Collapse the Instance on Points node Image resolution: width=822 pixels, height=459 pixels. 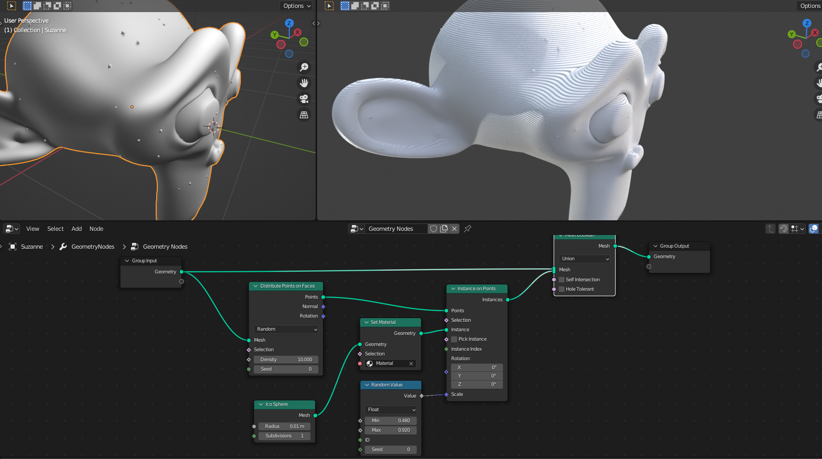[453, 289]
